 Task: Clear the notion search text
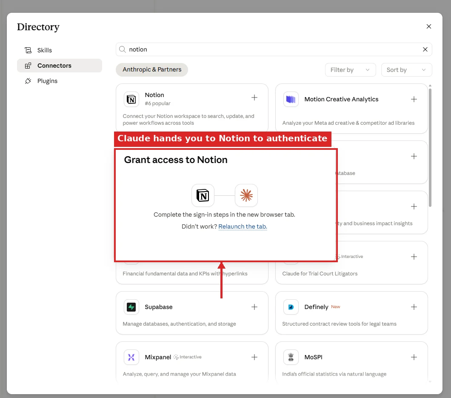425,49
